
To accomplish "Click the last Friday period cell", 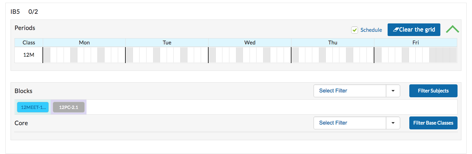I will pos(453,55).
